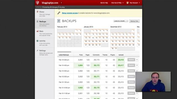177x99 pixels.
Task: Click the Uploads column header
Action: tap(121, 55)
